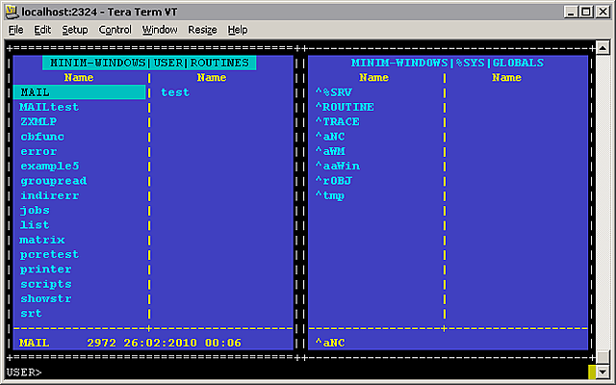Click the scrollbar up arrow

[x=603, y=48]
